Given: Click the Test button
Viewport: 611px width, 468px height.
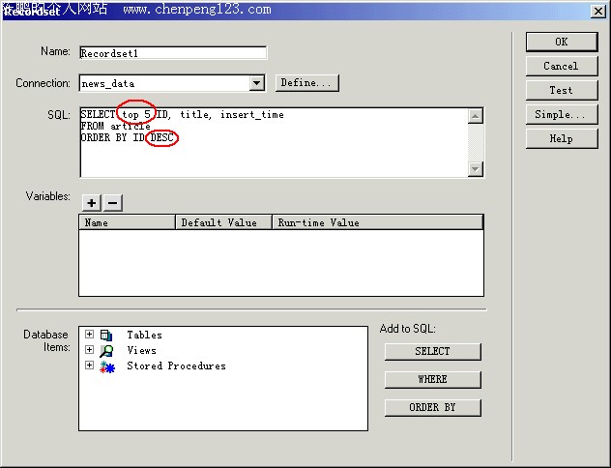Looking at the screenshot, I should point(561,90).
